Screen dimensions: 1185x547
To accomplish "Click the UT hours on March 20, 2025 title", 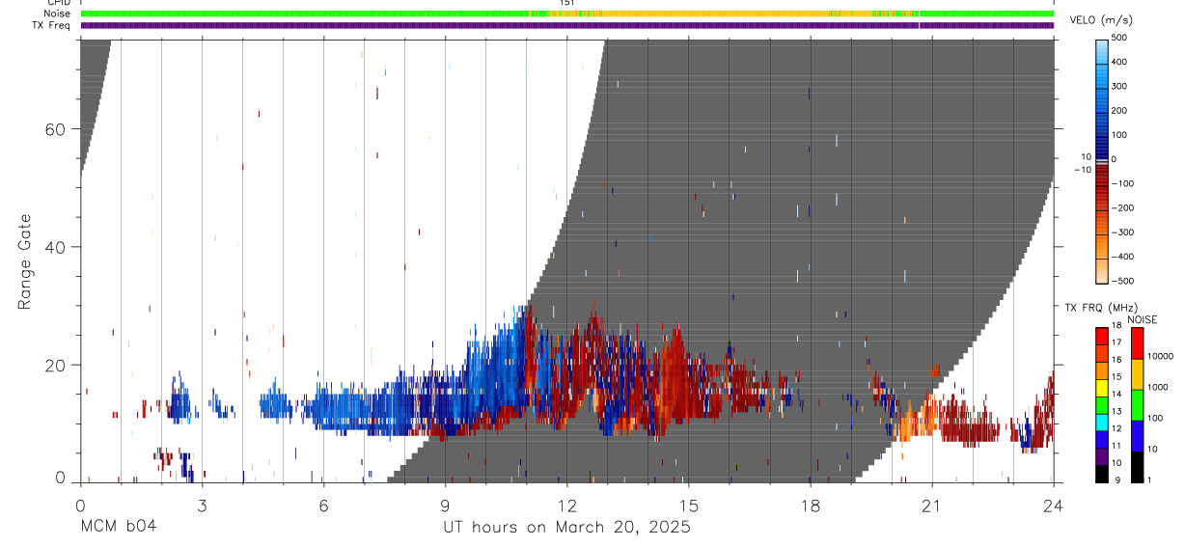I will click(567, 528).
